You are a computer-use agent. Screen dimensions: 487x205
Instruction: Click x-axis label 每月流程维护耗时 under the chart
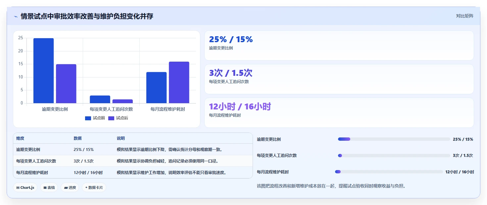click(x=168, y=109)
